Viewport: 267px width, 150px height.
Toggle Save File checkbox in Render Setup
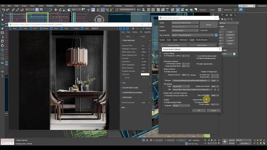coord(200,30)
